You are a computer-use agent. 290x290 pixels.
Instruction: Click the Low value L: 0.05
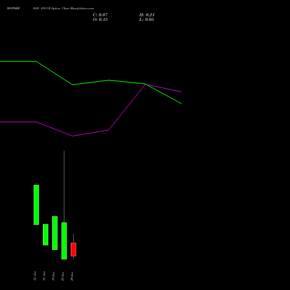click(147, 20)
